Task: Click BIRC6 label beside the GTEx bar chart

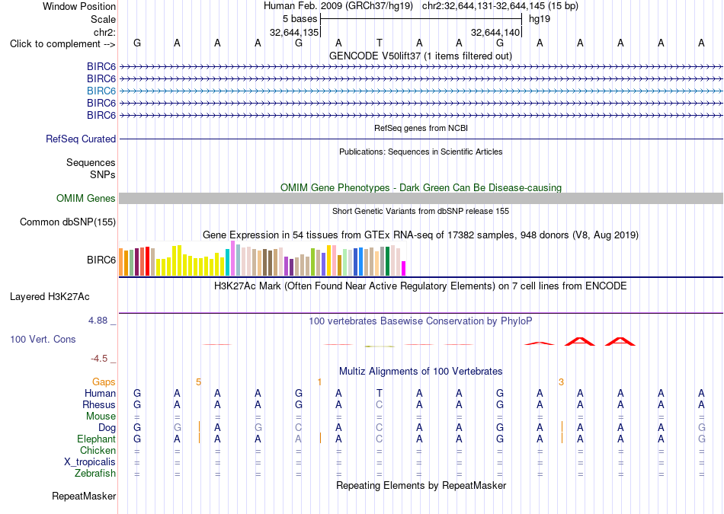Action: click(x=101, y=260)
